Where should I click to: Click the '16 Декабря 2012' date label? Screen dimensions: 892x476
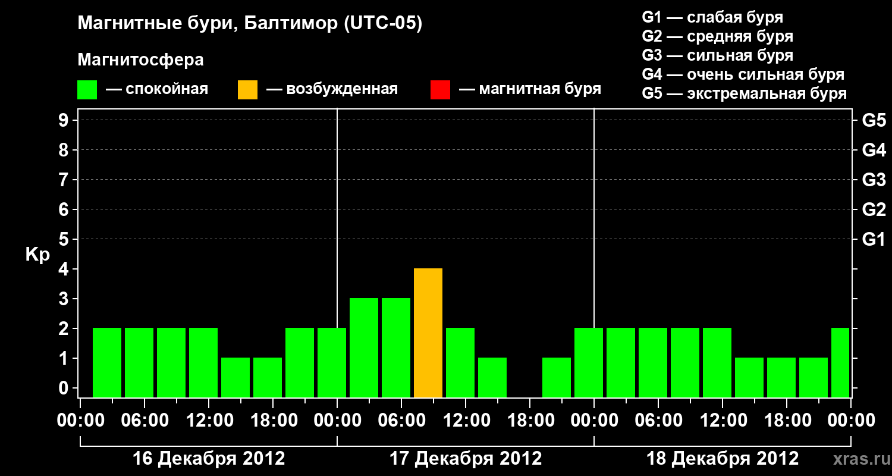(x=209, y=459)
